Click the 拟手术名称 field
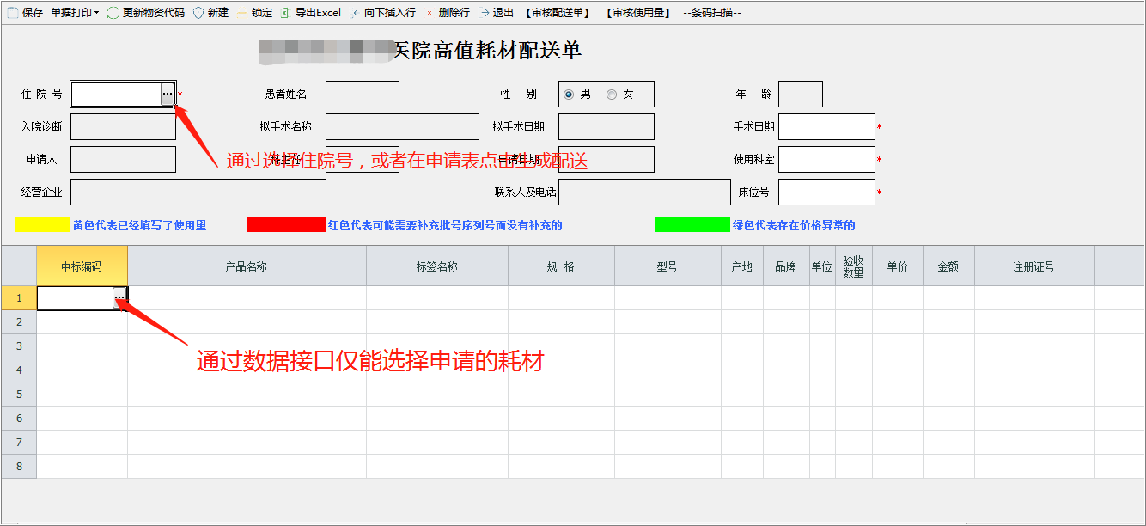Viewport: 1146px width, 526px height. pyautogui.click(x=402, y=126)
